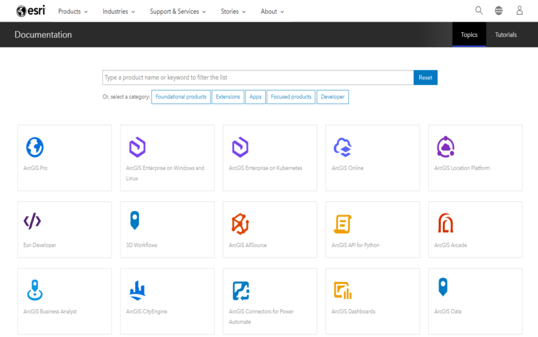Filter by Foundational products category
This screenshot has height=337, width=538.
(x=181, y=97)
